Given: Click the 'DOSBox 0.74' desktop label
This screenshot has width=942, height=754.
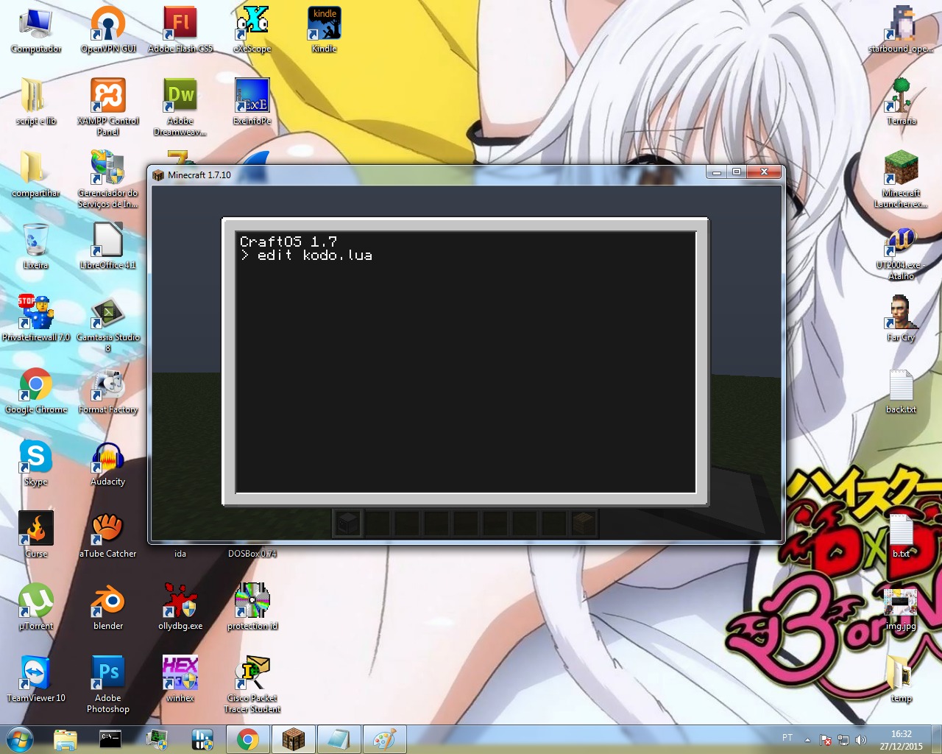Looking at the screenshot, I should tap(252, 554).
